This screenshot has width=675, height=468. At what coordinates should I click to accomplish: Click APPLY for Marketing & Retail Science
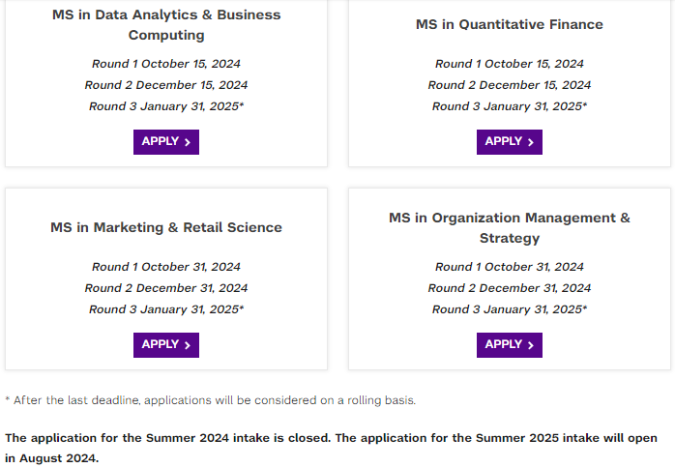coord(166,345)
